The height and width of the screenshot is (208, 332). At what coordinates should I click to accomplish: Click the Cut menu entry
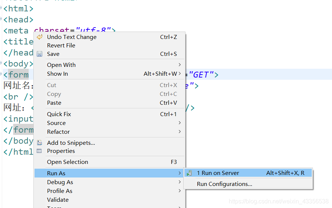coord(110,85)
